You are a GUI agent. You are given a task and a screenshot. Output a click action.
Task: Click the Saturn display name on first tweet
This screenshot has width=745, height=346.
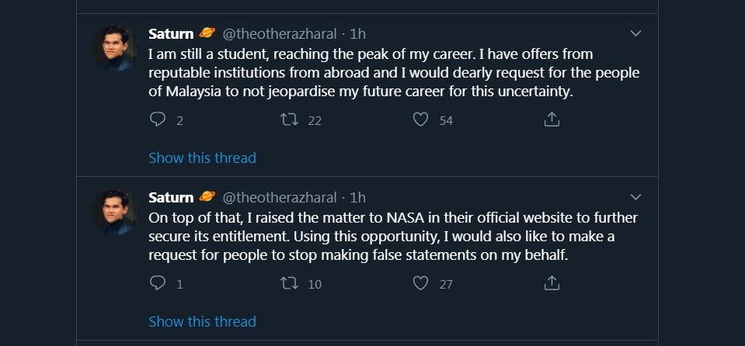(171, 34)
